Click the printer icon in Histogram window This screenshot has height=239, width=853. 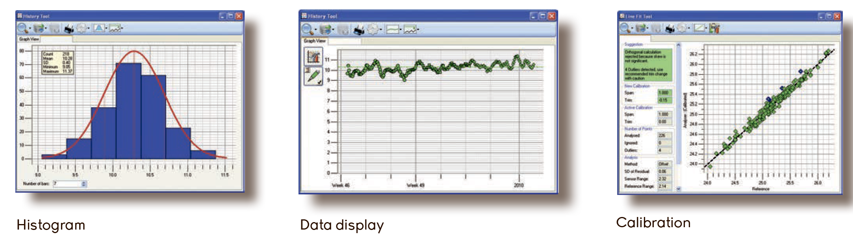[69, 29]
